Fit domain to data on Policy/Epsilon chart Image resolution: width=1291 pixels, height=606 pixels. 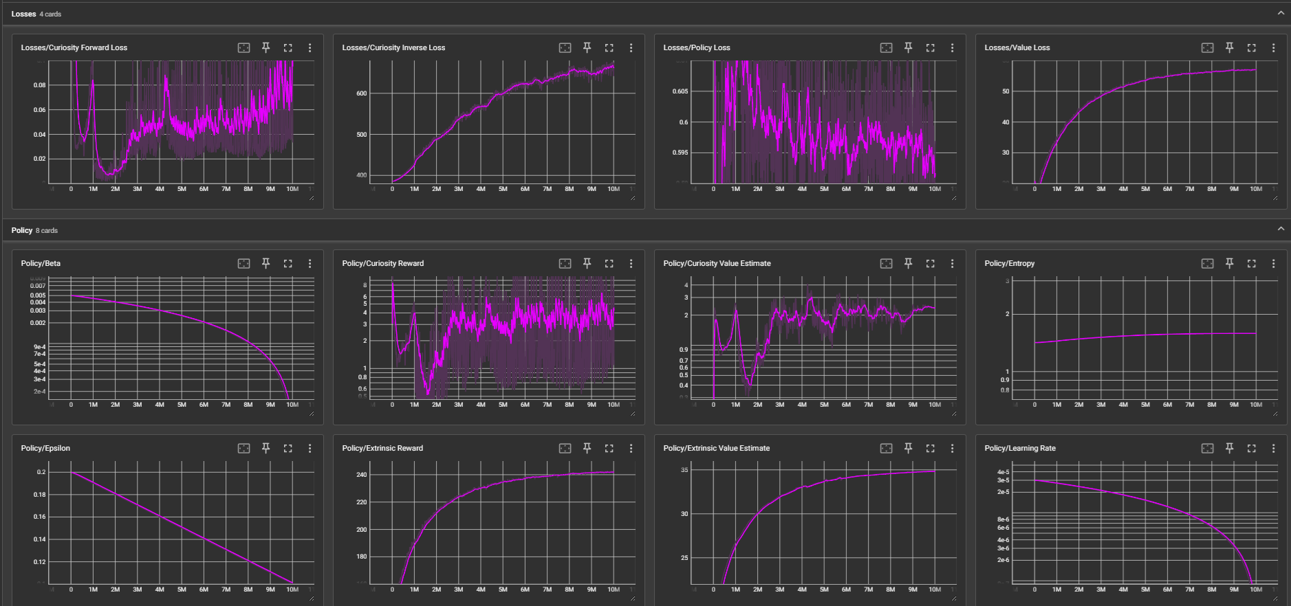[x=243, y=448]
